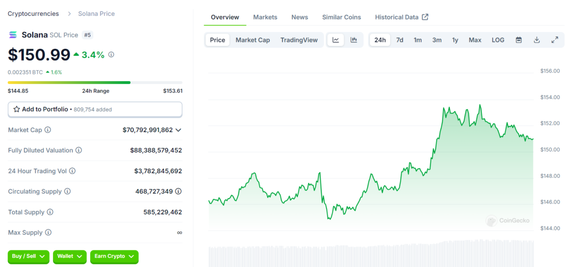
Task: Click Add to Portfolio button
Action: click(95, 109)
